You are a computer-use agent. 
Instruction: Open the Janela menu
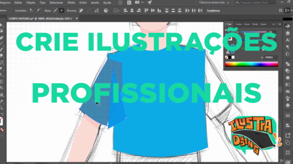click(x=95, y=3)
